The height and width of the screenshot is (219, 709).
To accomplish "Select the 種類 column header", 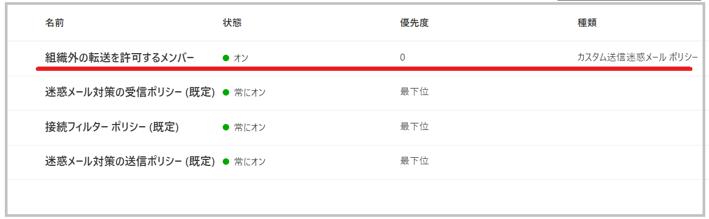I will coord(586,23).
